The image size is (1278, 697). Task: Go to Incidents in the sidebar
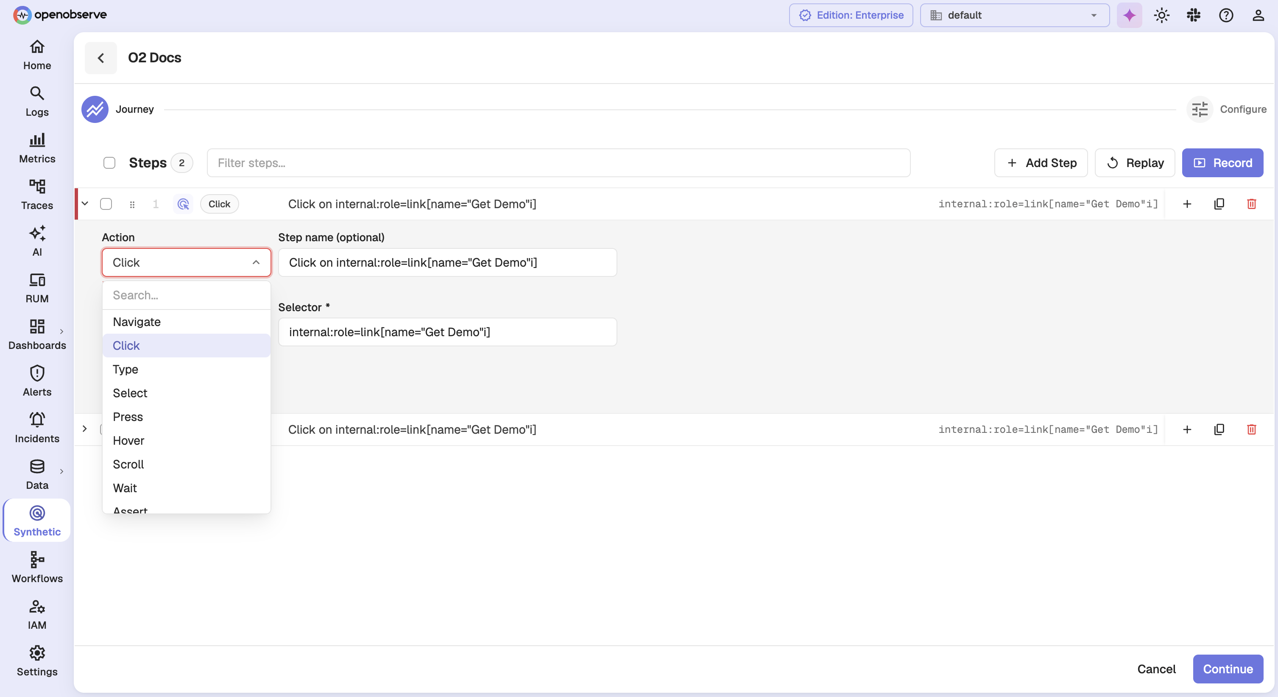(x=37, y=428)
